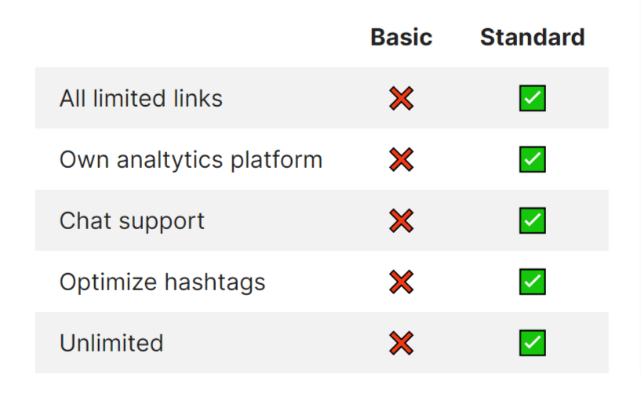Click the red X for Chat support
This screenshot has width=641, height=404.
coord(401,220)
